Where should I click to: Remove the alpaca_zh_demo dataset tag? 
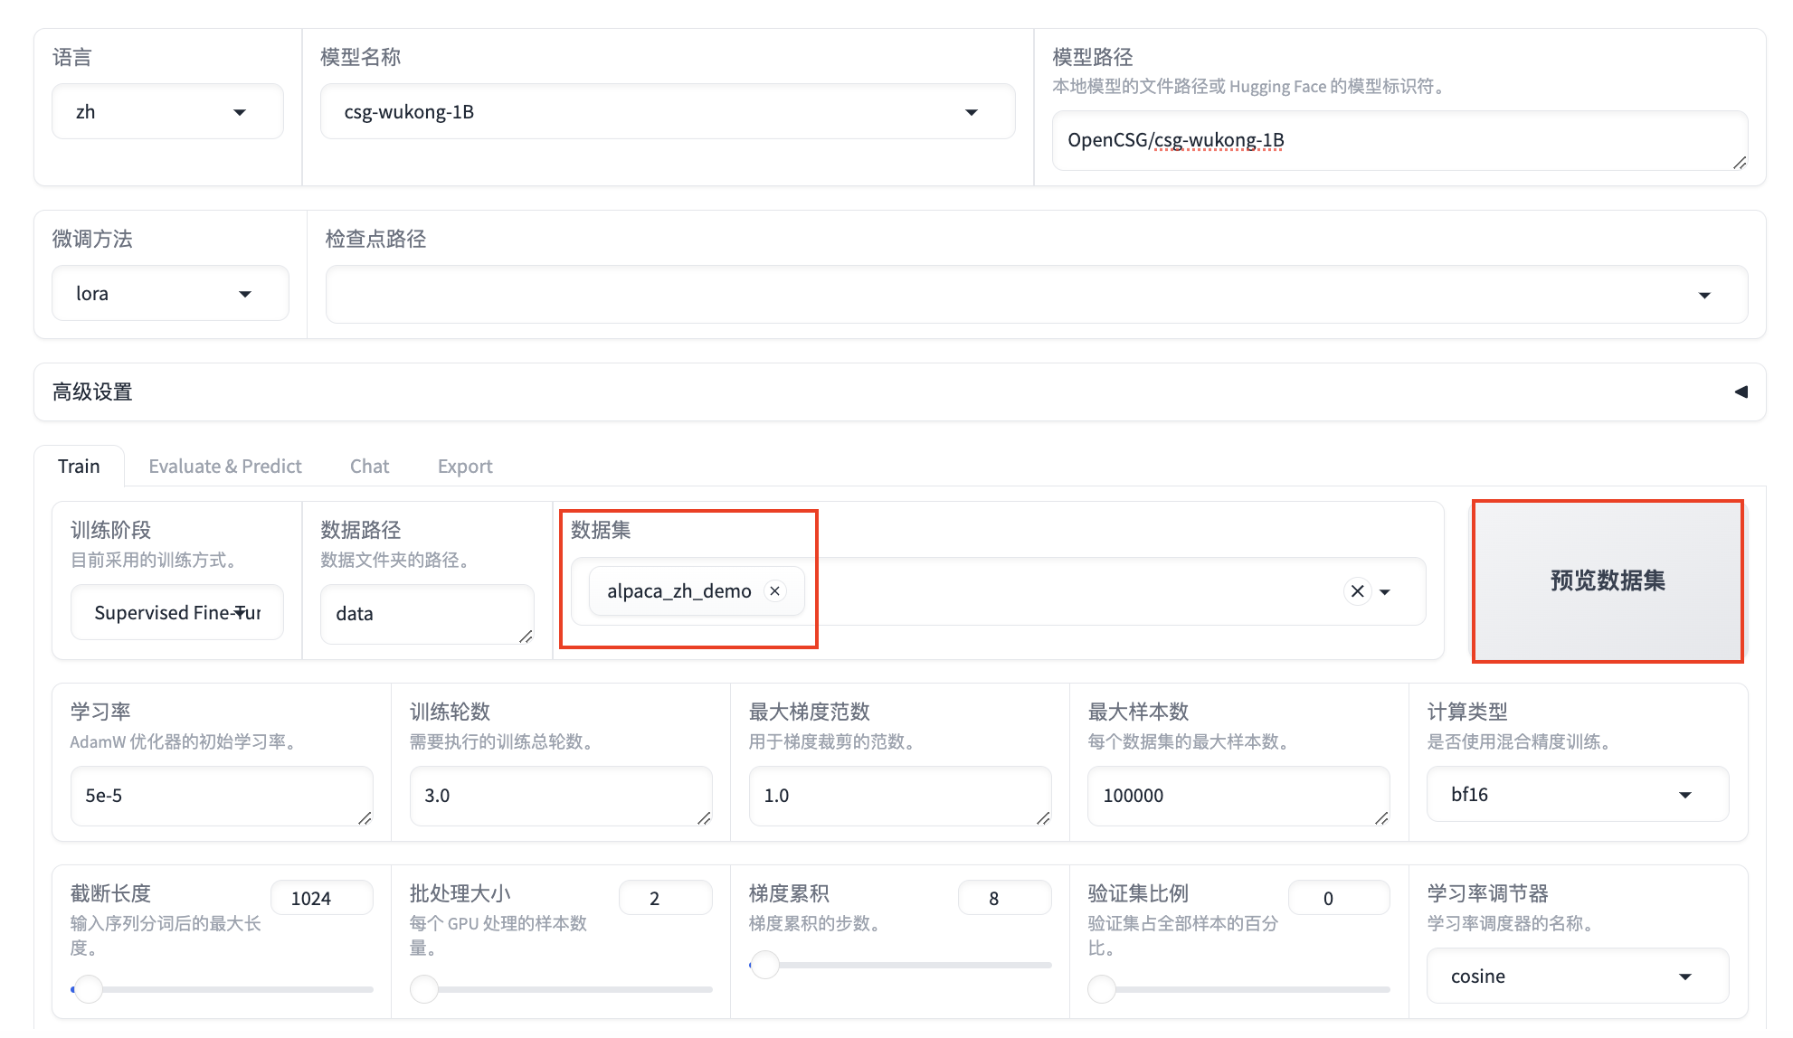(x=774, y=590)
